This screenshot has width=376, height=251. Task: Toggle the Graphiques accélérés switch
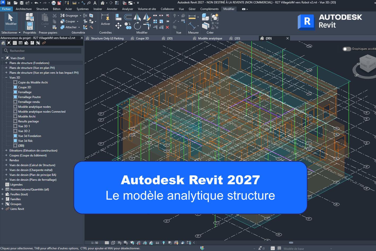[347, 49]
